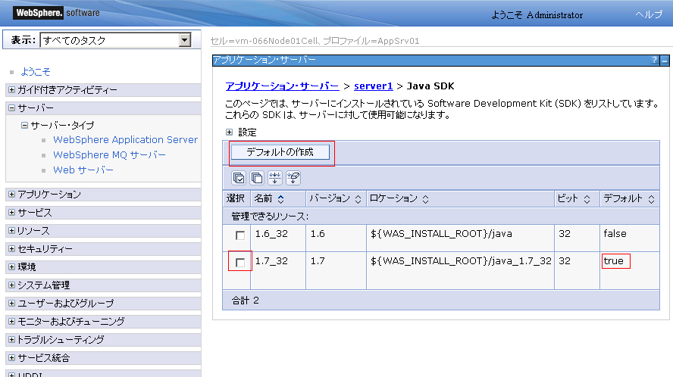Open ヘルプ in the top banner

click(649, 14)
